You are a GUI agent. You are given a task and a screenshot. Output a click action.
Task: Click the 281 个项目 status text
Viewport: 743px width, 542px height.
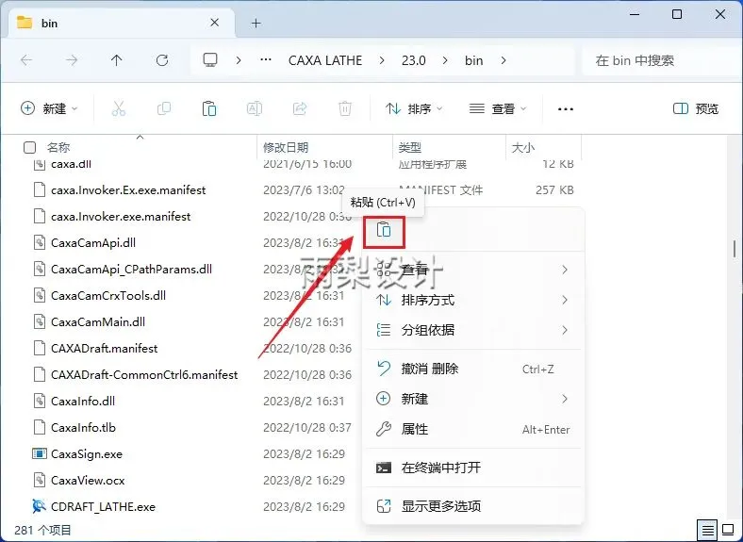42,530
